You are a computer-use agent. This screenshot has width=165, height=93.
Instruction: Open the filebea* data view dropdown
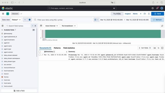(x=16, y=20)
